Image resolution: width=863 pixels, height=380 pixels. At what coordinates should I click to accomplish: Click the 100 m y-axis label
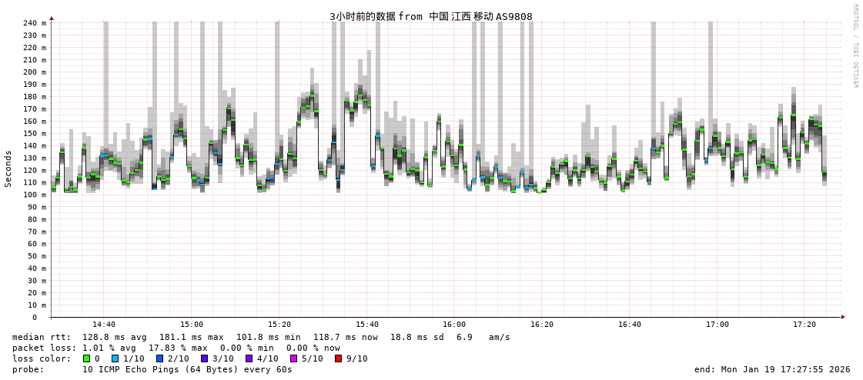point(34,195)
